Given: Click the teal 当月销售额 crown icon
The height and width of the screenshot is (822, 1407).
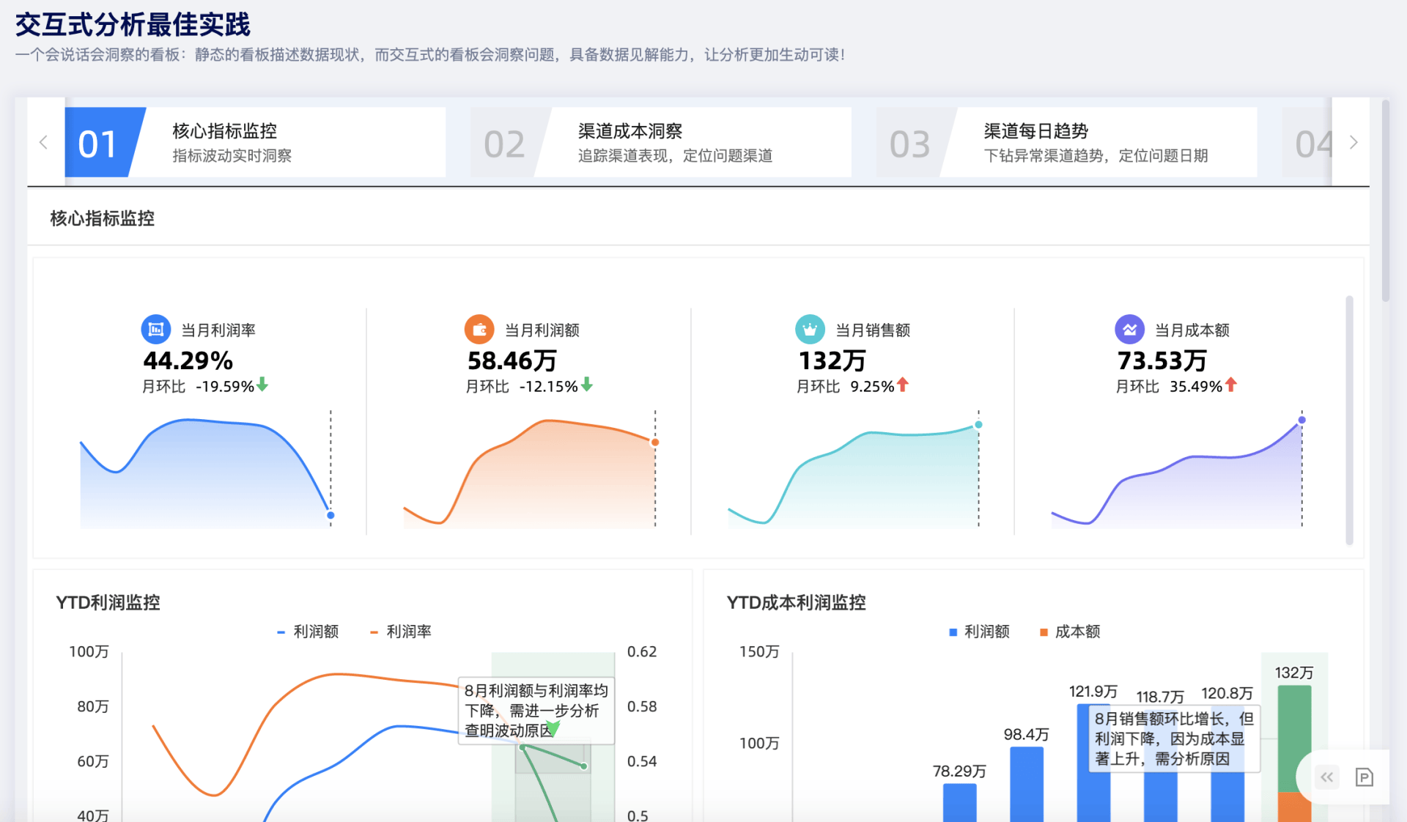Looking at the screenshot, I should click(810, 330).
